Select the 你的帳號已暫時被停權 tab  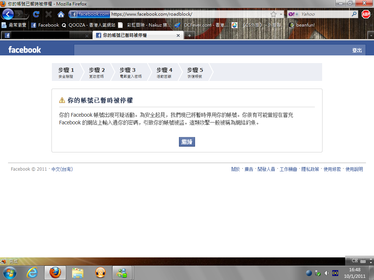pos(138,35)
